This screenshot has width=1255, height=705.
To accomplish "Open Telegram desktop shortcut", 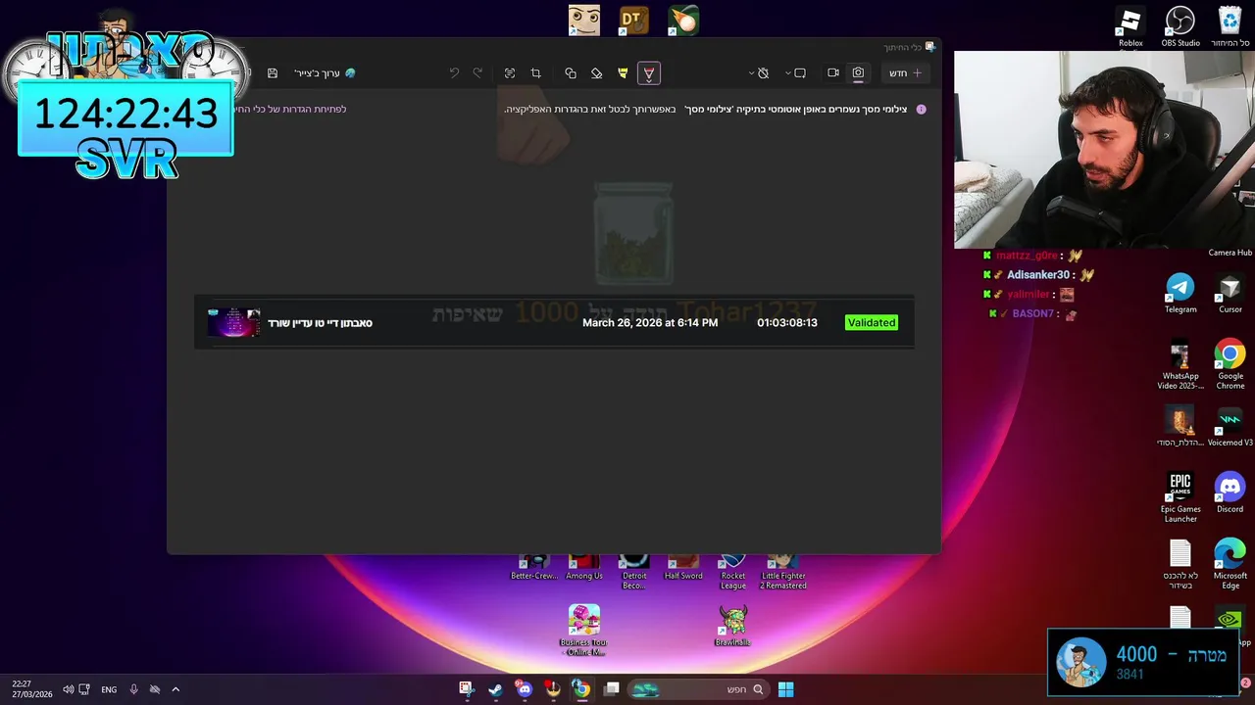I will [x=1180, y=294].
